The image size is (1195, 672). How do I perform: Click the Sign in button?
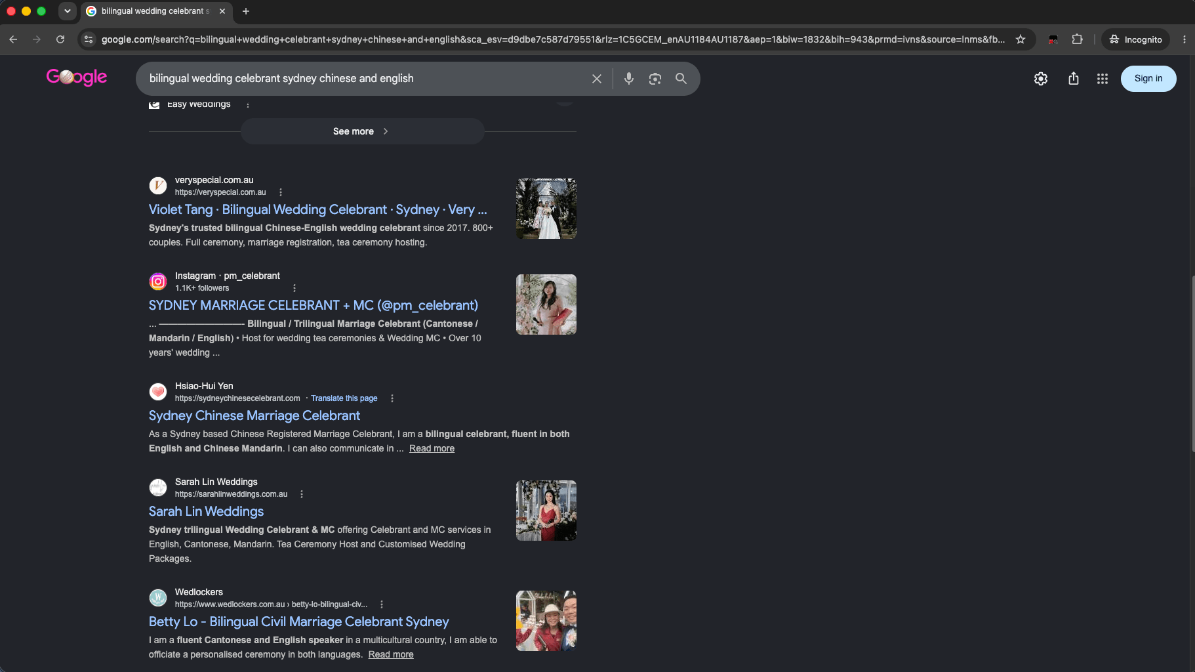click(x=1148, y=79)
